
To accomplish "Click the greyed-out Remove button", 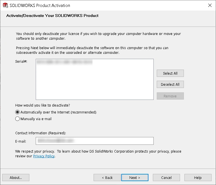I will (x=170, y=96).
